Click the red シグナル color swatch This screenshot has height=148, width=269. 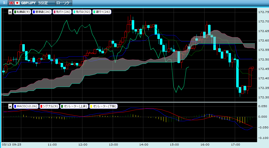pyautogui.click(x=41, y=106)
